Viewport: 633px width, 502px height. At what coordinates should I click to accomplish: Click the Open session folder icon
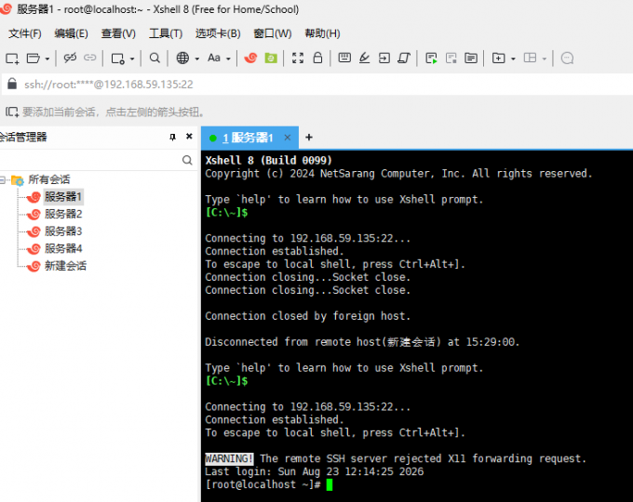pyautogui.click(x=34, y=59)
